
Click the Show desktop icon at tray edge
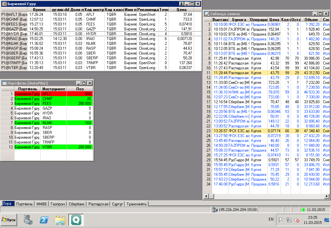point(327,220)
